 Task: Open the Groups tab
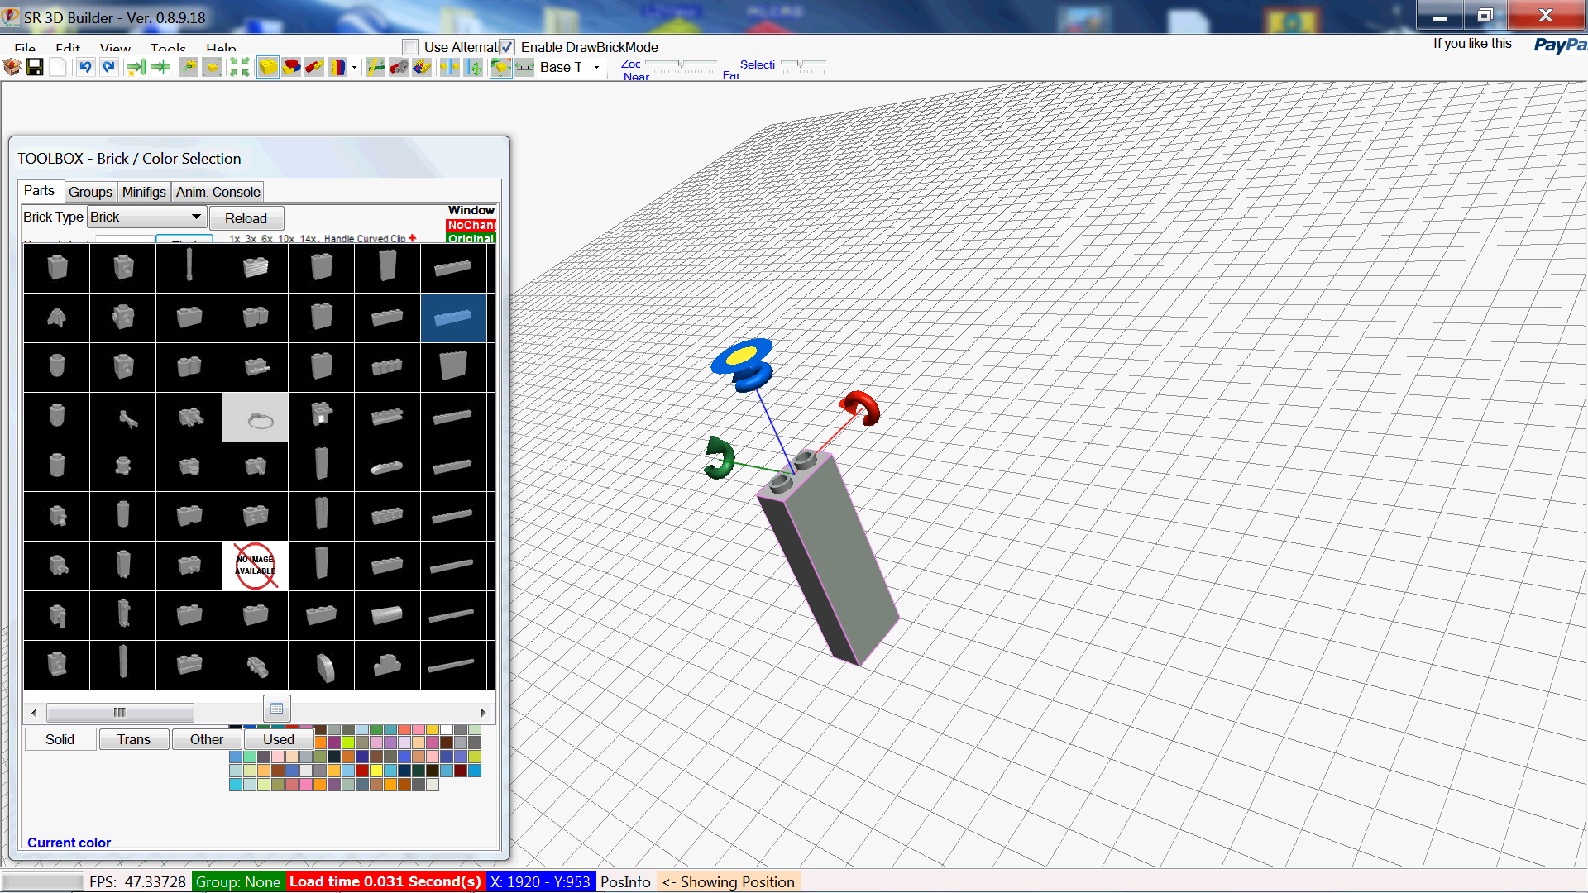pyautogui.click(x=90, y=192)
